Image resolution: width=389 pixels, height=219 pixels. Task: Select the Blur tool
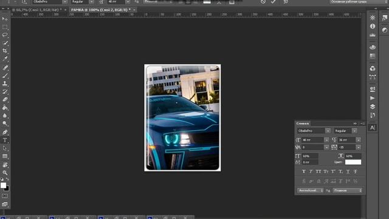[x=5, y=116]
